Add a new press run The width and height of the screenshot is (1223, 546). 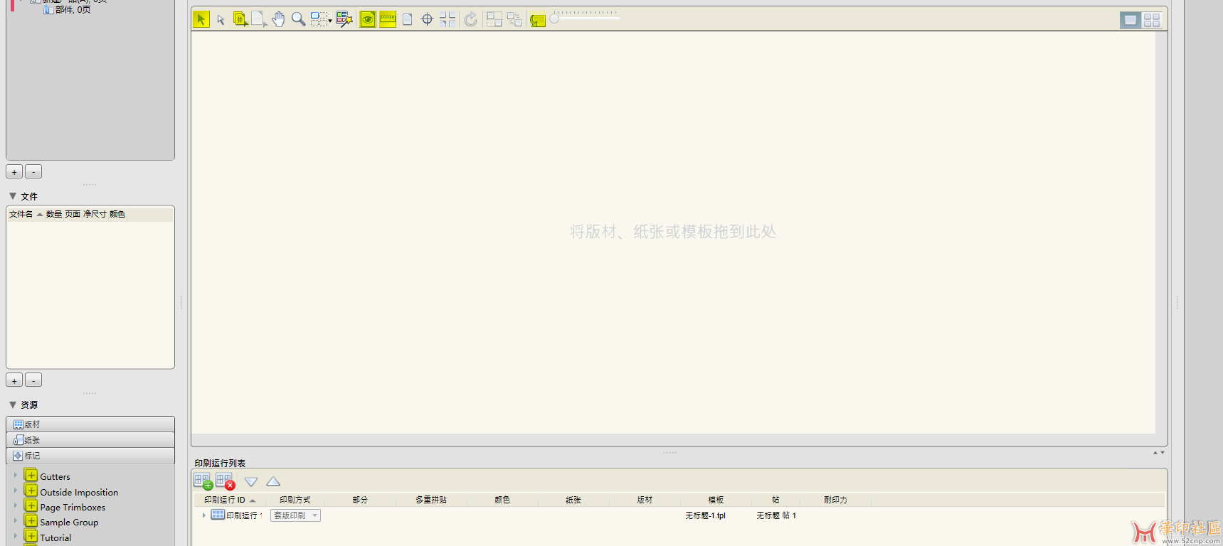tap(203, 481)
